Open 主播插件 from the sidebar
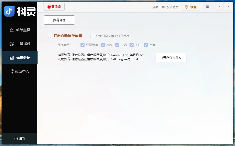 pyautogui.click(x=23, y=44)
